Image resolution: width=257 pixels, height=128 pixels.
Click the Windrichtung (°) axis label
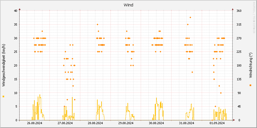pos(250,66)
